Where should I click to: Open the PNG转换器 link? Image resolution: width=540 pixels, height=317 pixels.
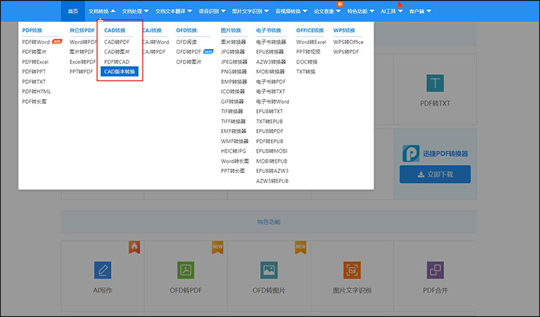pyautogui.click(x=234, y=71)
